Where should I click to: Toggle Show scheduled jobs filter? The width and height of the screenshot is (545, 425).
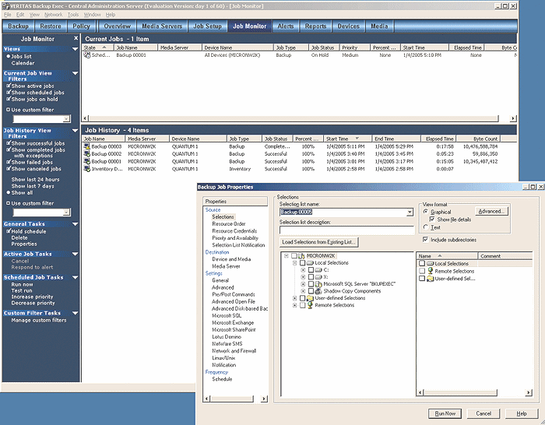[9, 92]
